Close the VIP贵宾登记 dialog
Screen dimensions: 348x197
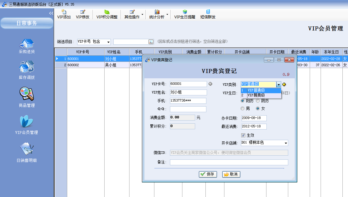(289, 60)
